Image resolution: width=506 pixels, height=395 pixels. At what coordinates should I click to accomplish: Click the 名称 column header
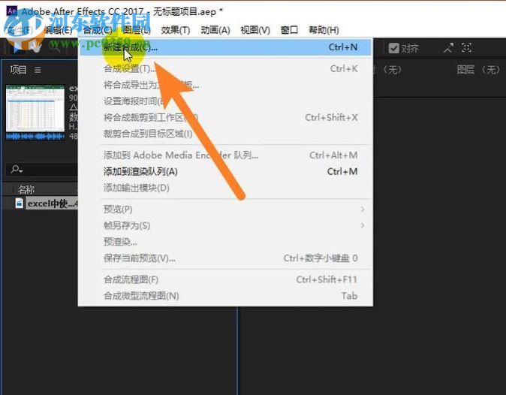pos(26,189)
